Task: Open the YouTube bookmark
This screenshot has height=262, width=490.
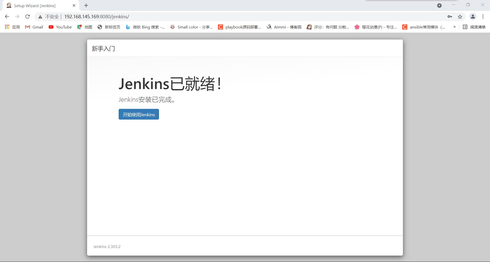Action: tap(60, 27)
